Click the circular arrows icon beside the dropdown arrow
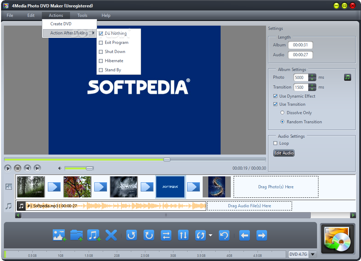 pos(200,235)
